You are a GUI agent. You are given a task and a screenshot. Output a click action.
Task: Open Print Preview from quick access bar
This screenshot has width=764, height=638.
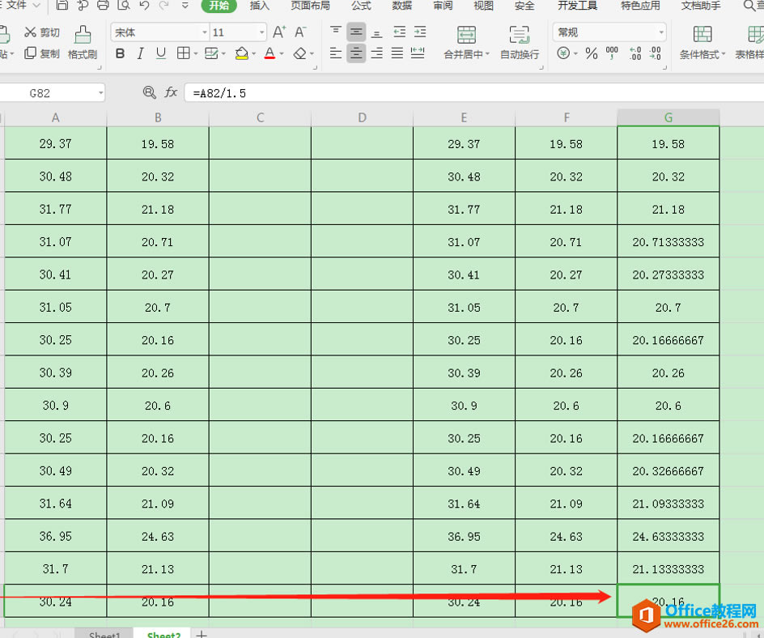124,5
